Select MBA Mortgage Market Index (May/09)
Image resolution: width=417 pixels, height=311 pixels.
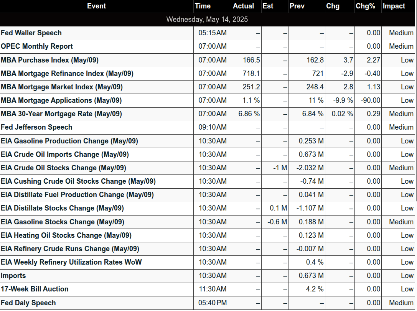tap(62, 87)
